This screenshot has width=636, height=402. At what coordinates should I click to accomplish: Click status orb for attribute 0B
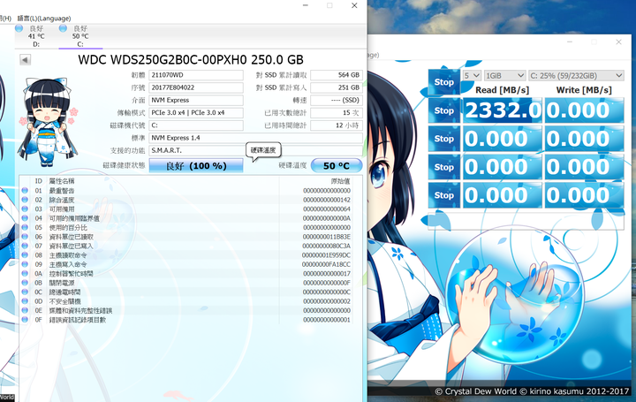coord(25,283)
